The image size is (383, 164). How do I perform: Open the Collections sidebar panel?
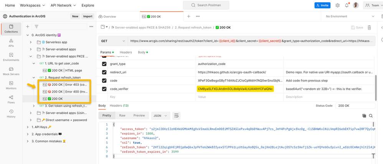pyautogui.click(x=11, y=28)
